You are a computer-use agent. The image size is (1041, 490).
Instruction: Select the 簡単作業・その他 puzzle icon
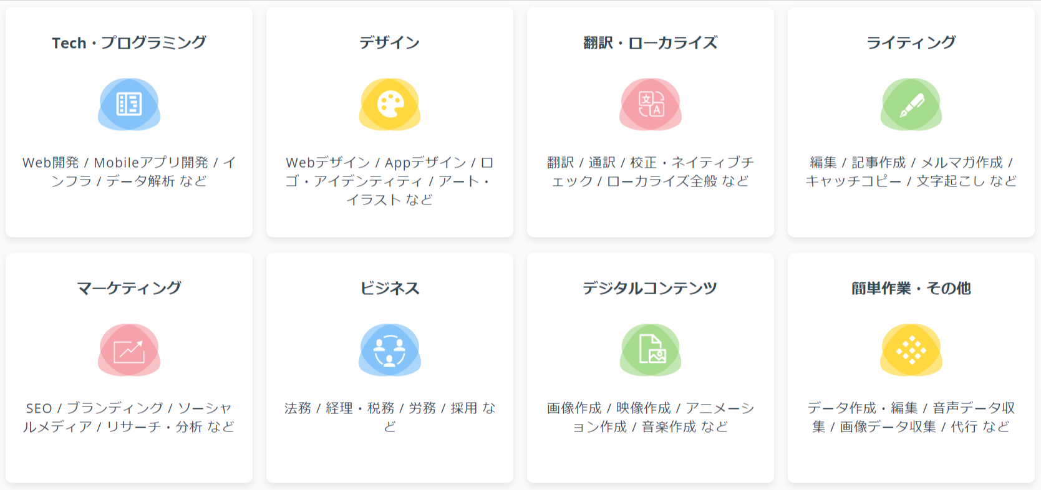click(x=911, y=349)
